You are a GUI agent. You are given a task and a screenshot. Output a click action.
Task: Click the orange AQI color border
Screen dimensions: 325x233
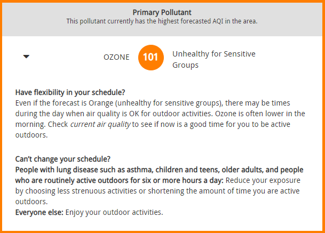coord(162,1)
